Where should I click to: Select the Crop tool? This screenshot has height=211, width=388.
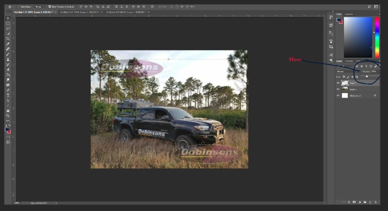pos(8,39)
